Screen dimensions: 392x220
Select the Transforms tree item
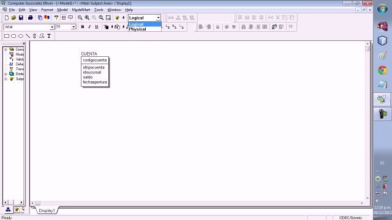17,69
